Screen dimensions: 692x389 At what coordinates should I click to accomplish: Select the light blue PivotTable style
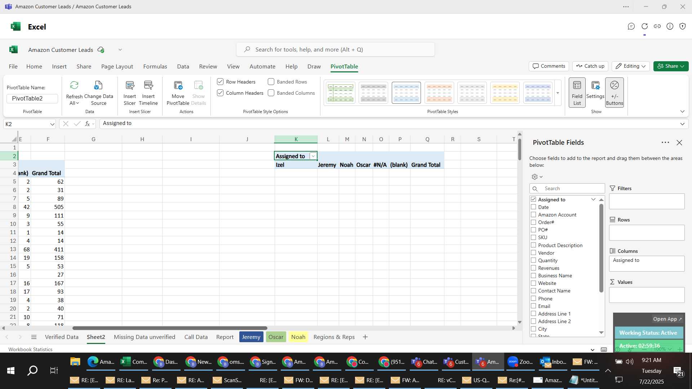coord(406,93)
